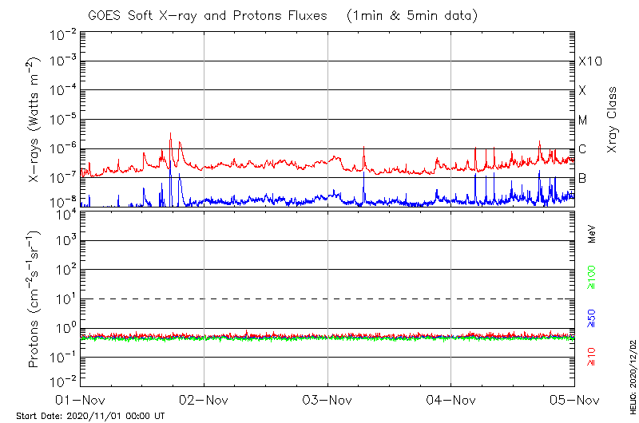639x423 pixels.
Task: Click the red ≥10 MeV legend label
Action: tap(592, 357)
